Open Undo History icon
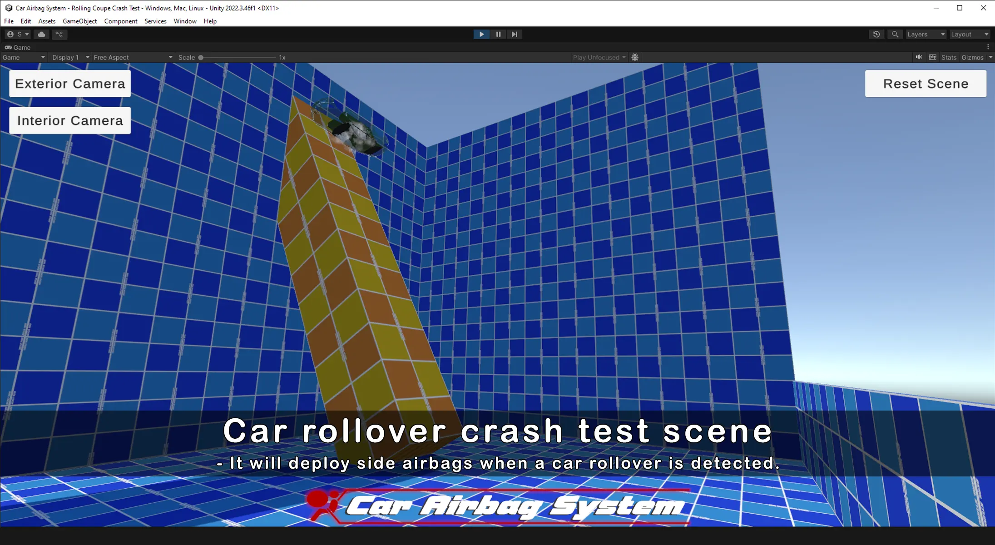995x545 pixels. (x=876, y=34)
